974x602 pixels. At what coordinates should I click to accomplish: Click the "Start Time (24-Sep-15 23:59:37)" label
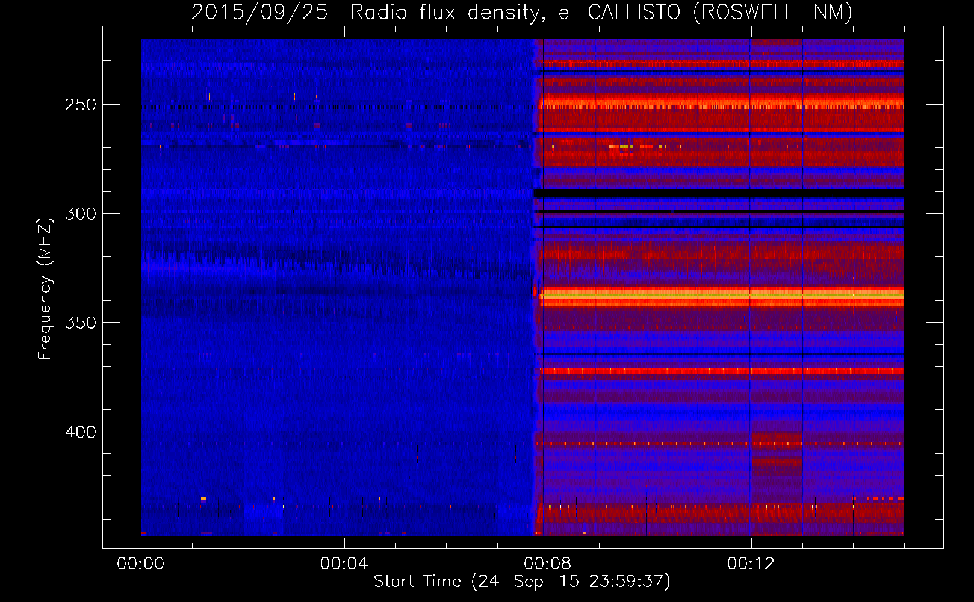click(522, 582)
